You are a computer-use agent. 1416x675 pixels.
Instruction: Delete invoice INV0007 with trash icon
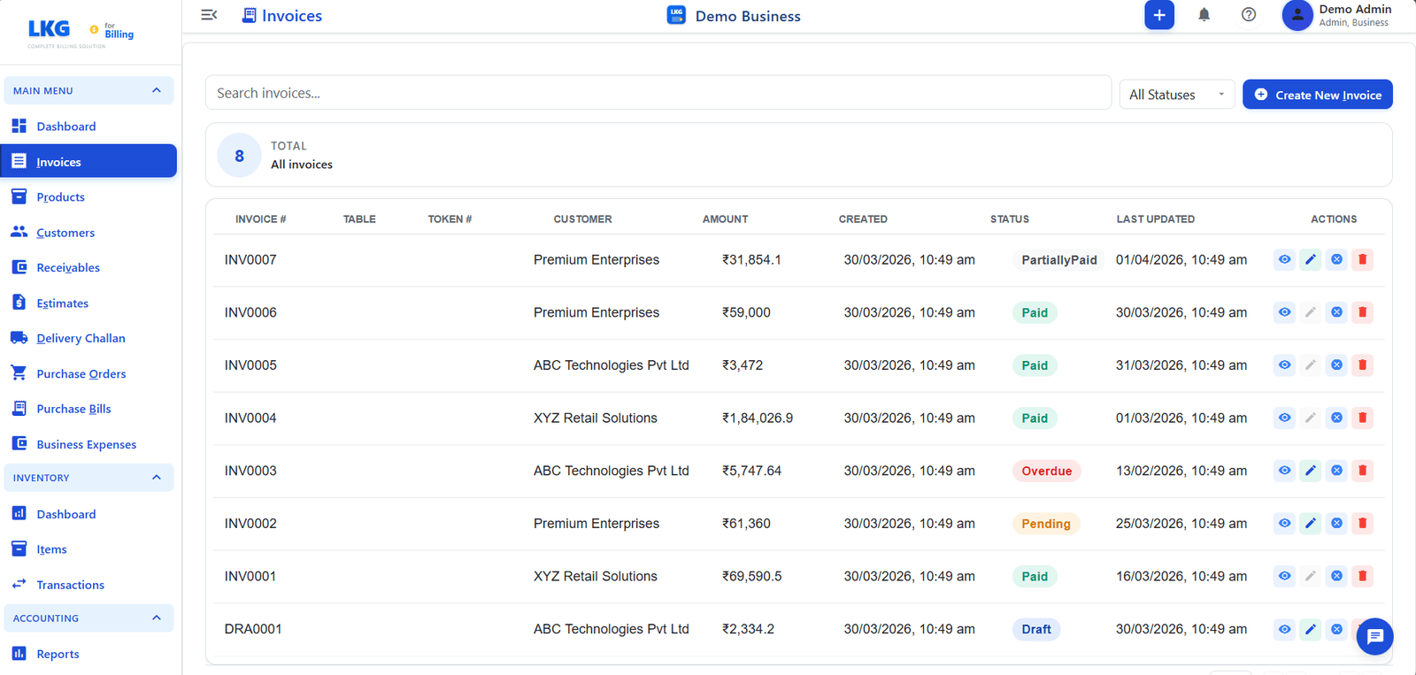[1363, 259]
